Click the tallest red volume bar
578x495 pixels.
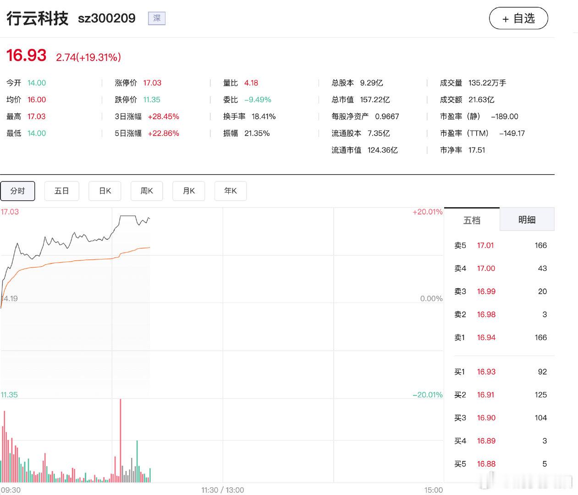pos(121,440)
